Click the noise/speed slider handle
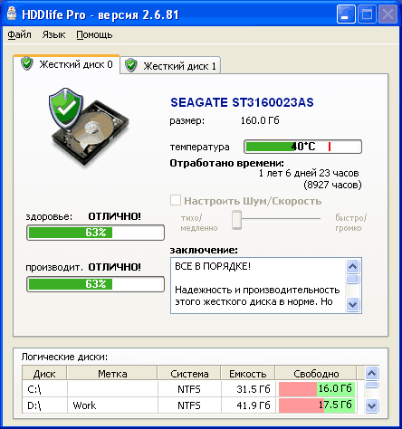The image size is (402, 429). click(236, 220)
